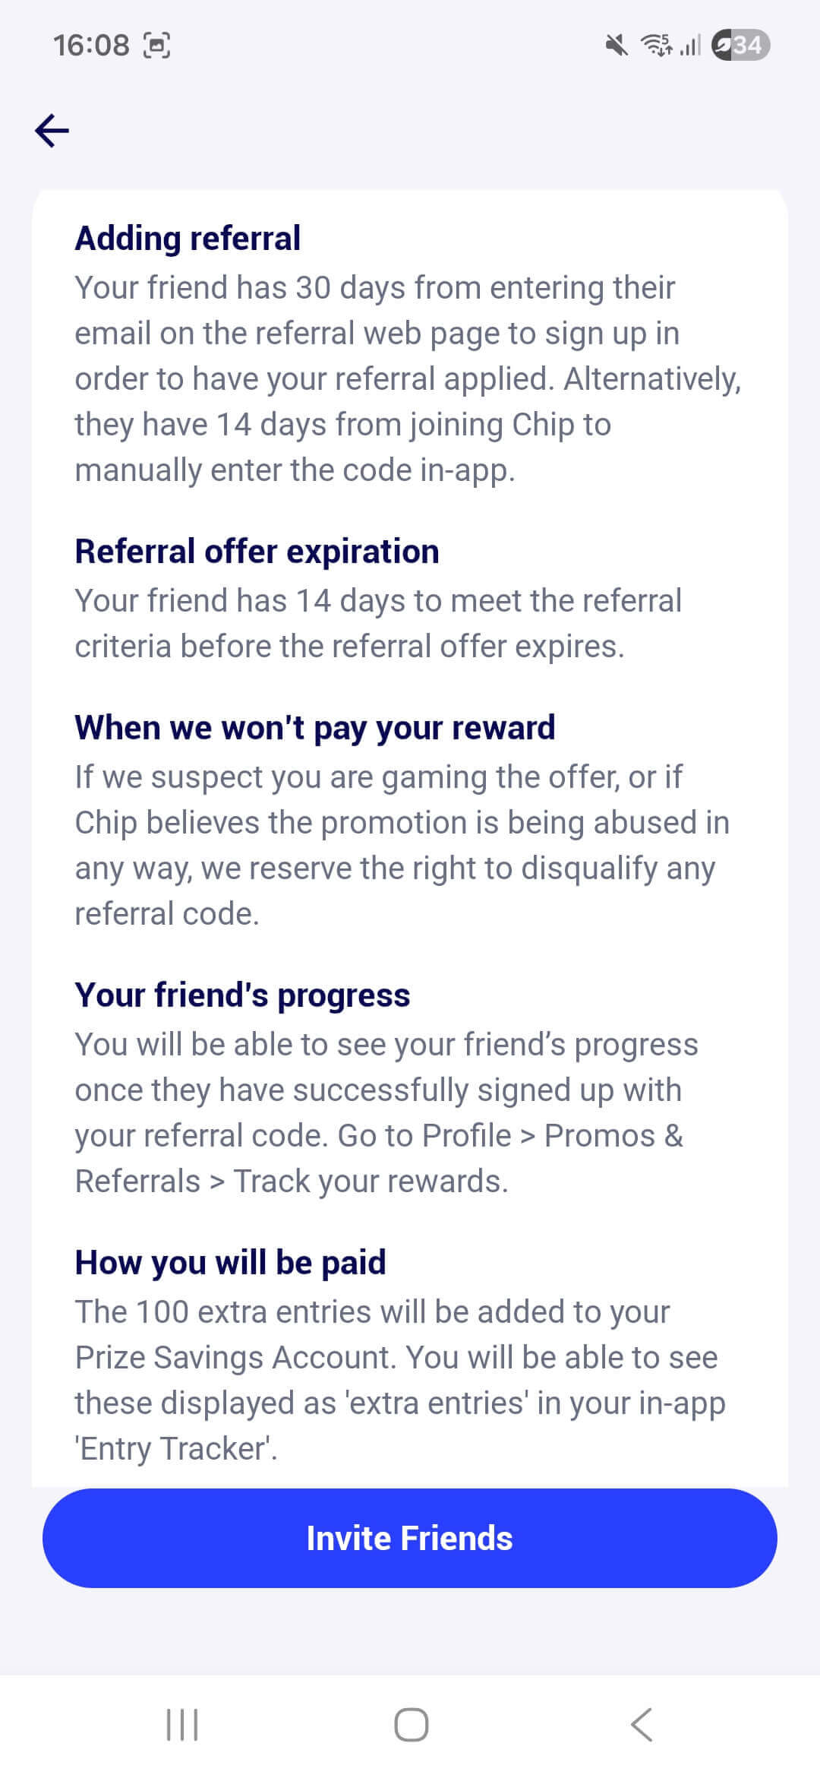Tap the muted sound status icon

click(617, 46)
